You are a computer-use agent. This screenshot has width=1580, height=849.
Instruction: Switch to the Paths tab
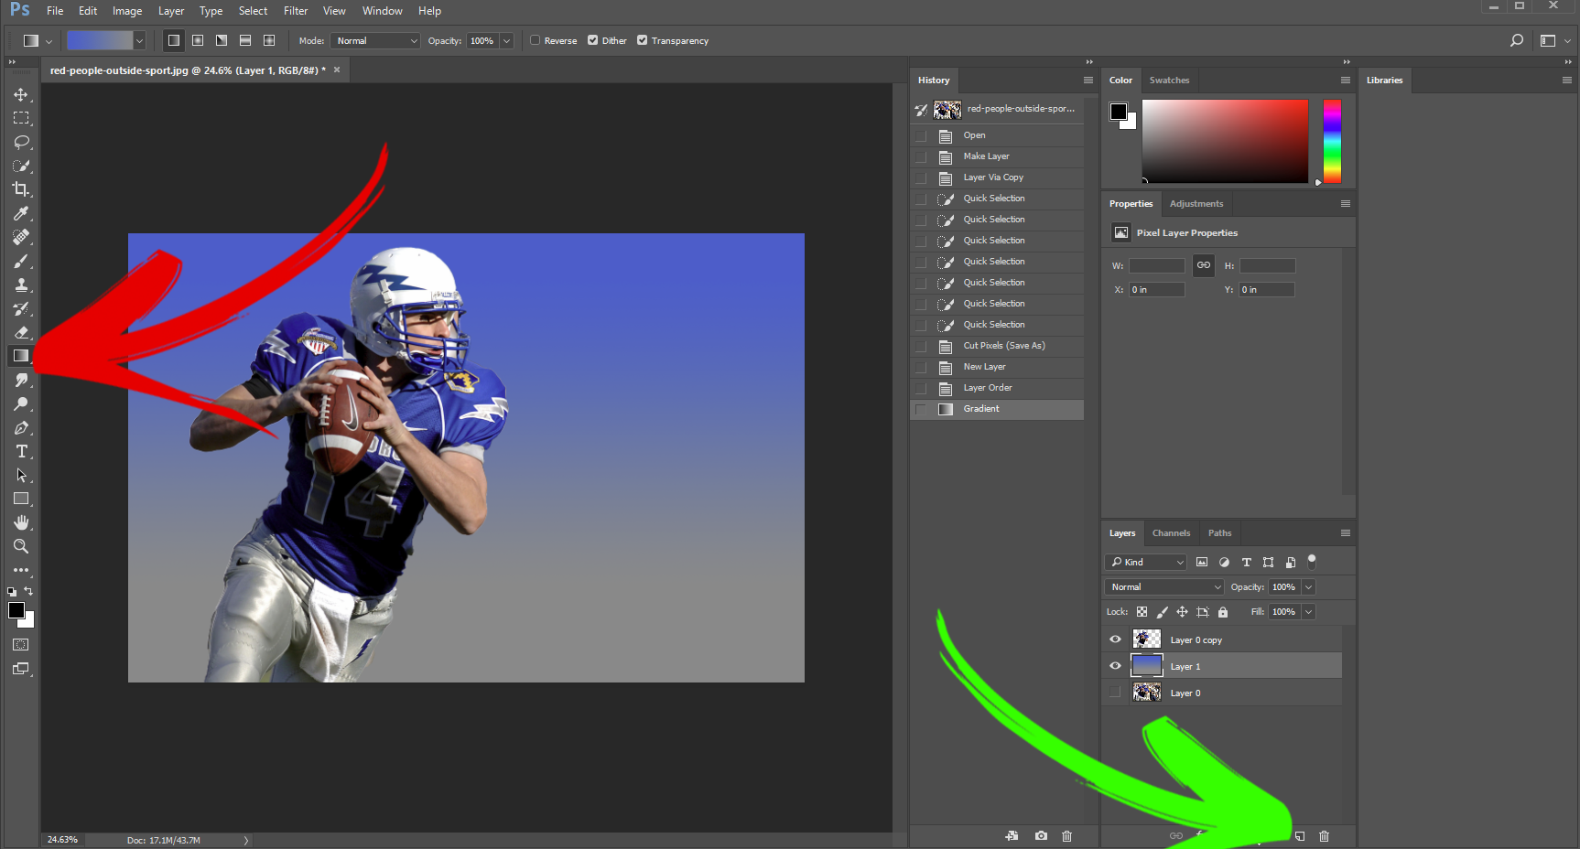pyautogui.click(x=1219, y=533)
